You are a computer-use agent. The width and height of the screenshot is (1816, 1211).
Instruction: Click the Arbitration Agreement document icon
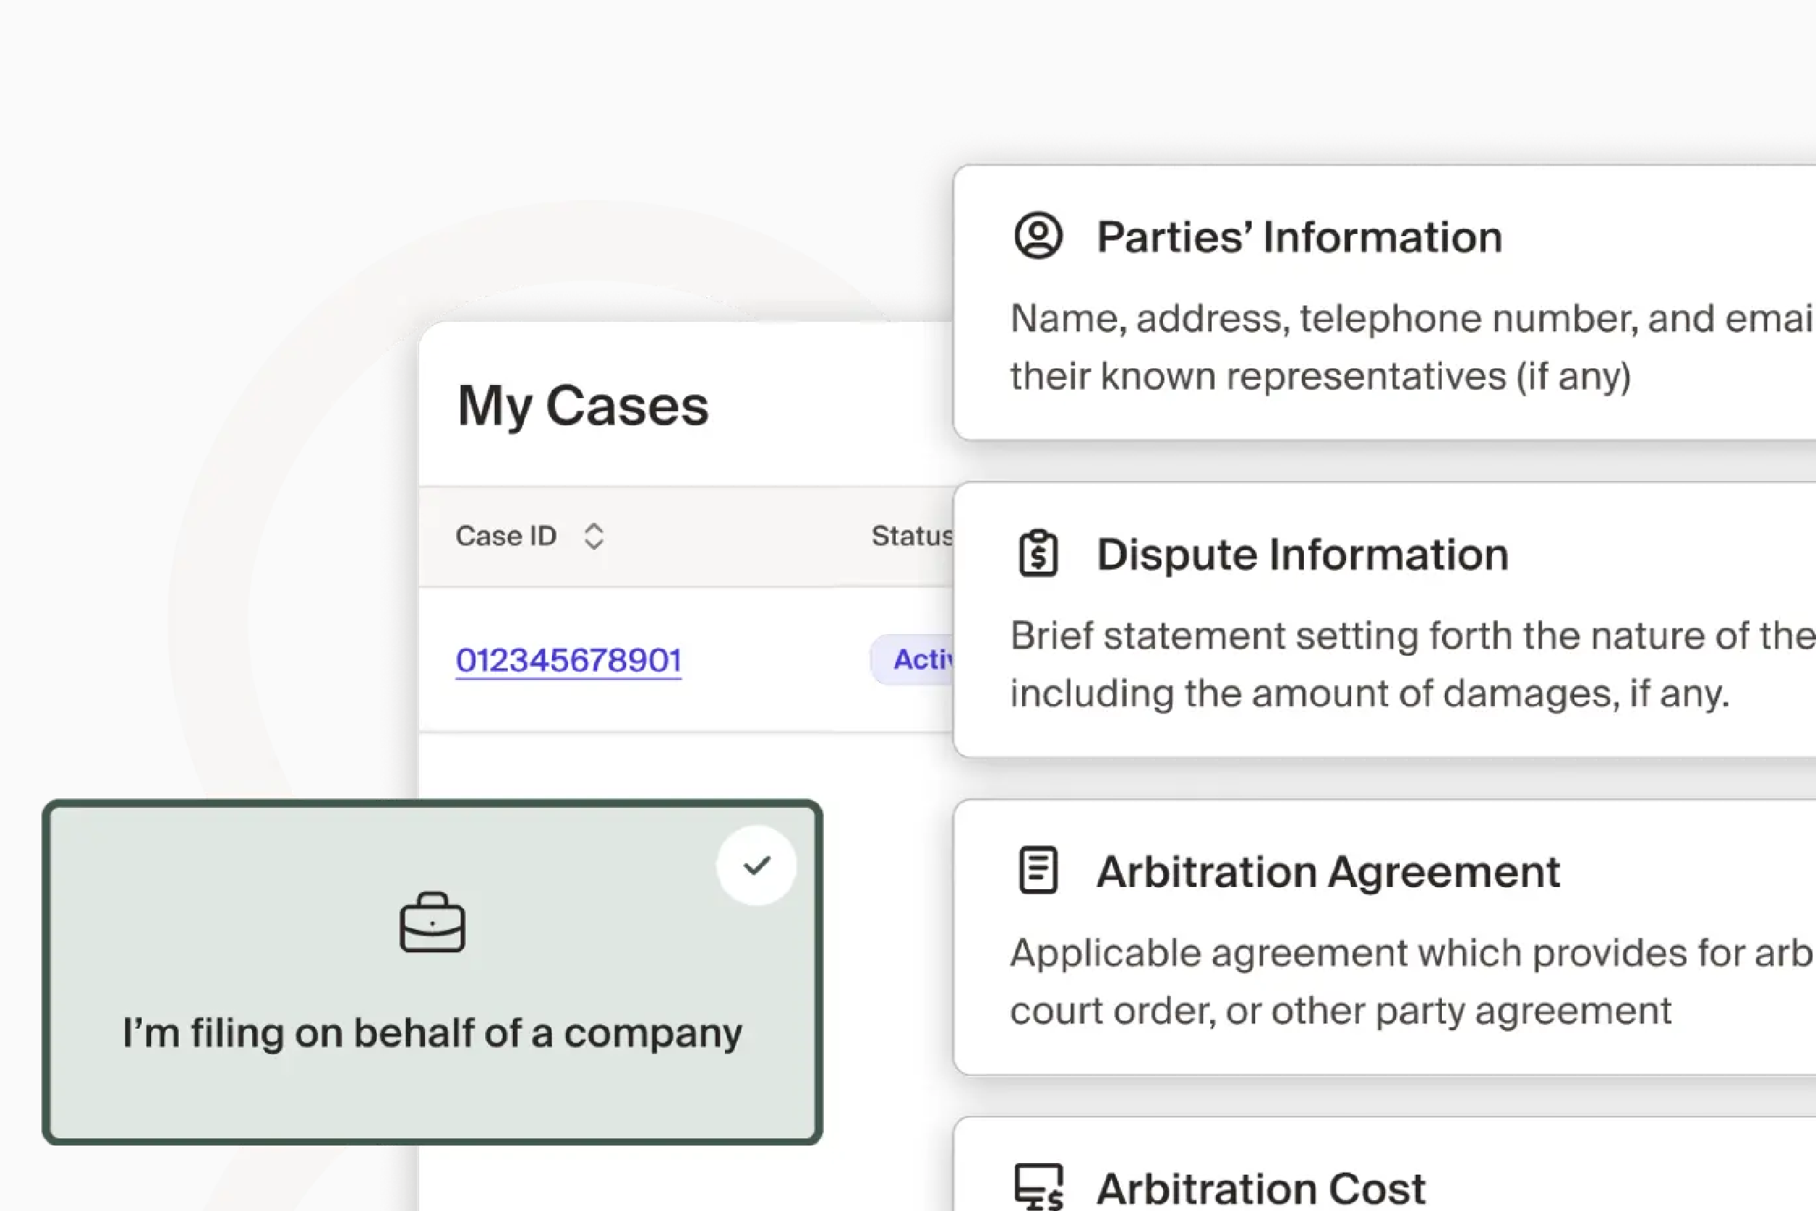pos(1038,870)
